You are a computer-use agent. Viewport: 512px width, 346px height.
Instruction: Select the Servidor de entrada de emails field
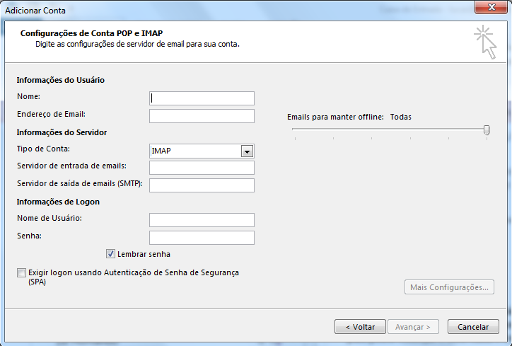point(202,168)
